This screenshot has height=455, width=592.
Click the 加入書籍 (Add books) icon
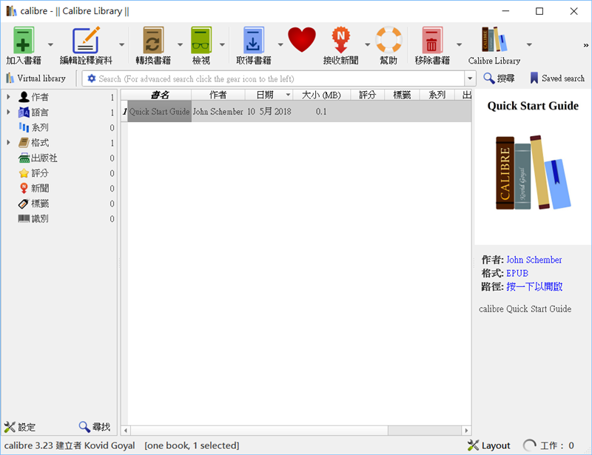(x=24, y=41)
